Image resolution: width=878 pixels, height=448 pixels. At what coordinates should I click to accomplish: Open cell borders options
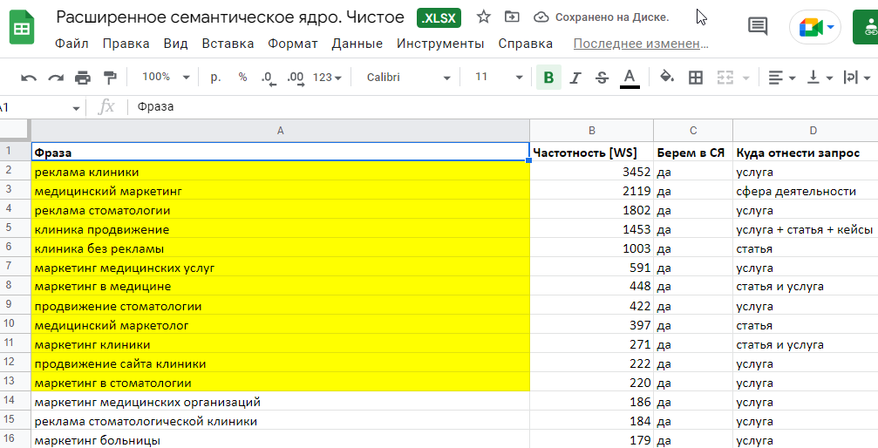click(x=696, y=78)
